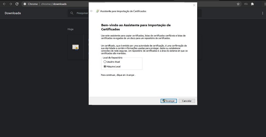Image resolution: width=266 pixels, height=137 pixels.
Task: Click the downloaded certificate file thumbnail
Action: click(75, 47)
